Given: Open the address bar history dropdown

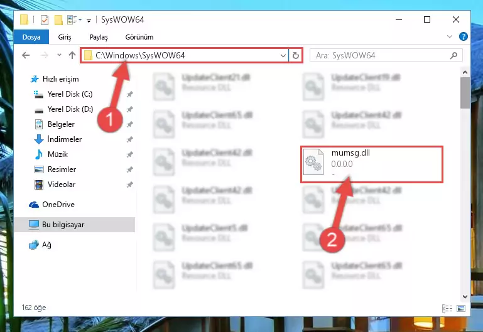Looking at the screenshot, I should click(283, 56).
